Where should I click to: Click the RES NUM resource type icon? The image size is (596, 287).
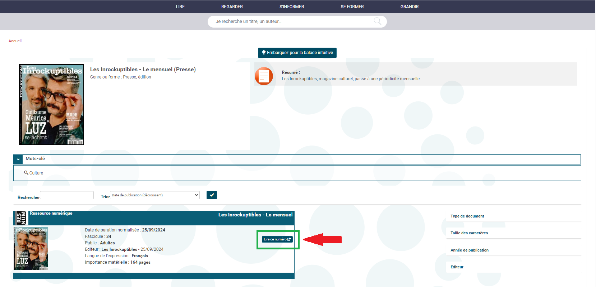click(x=21, y=218)
